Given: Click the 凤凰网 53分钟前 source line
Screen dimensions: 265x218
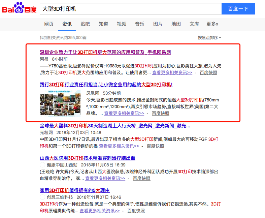Looking at the screenshot, I should tap(104, 93).
